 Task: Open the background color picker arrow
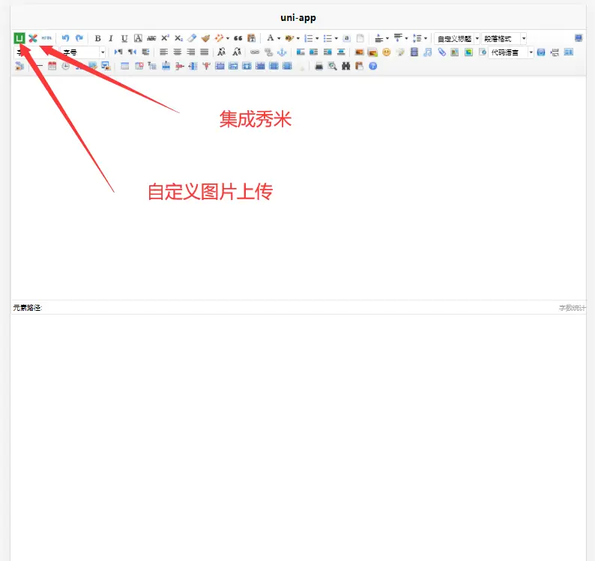coord(298,38)
